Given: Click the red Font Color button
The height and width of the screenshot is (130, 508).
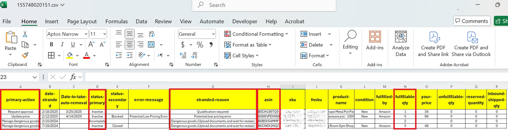Looking at the screenshot, I should pos(87,55).
